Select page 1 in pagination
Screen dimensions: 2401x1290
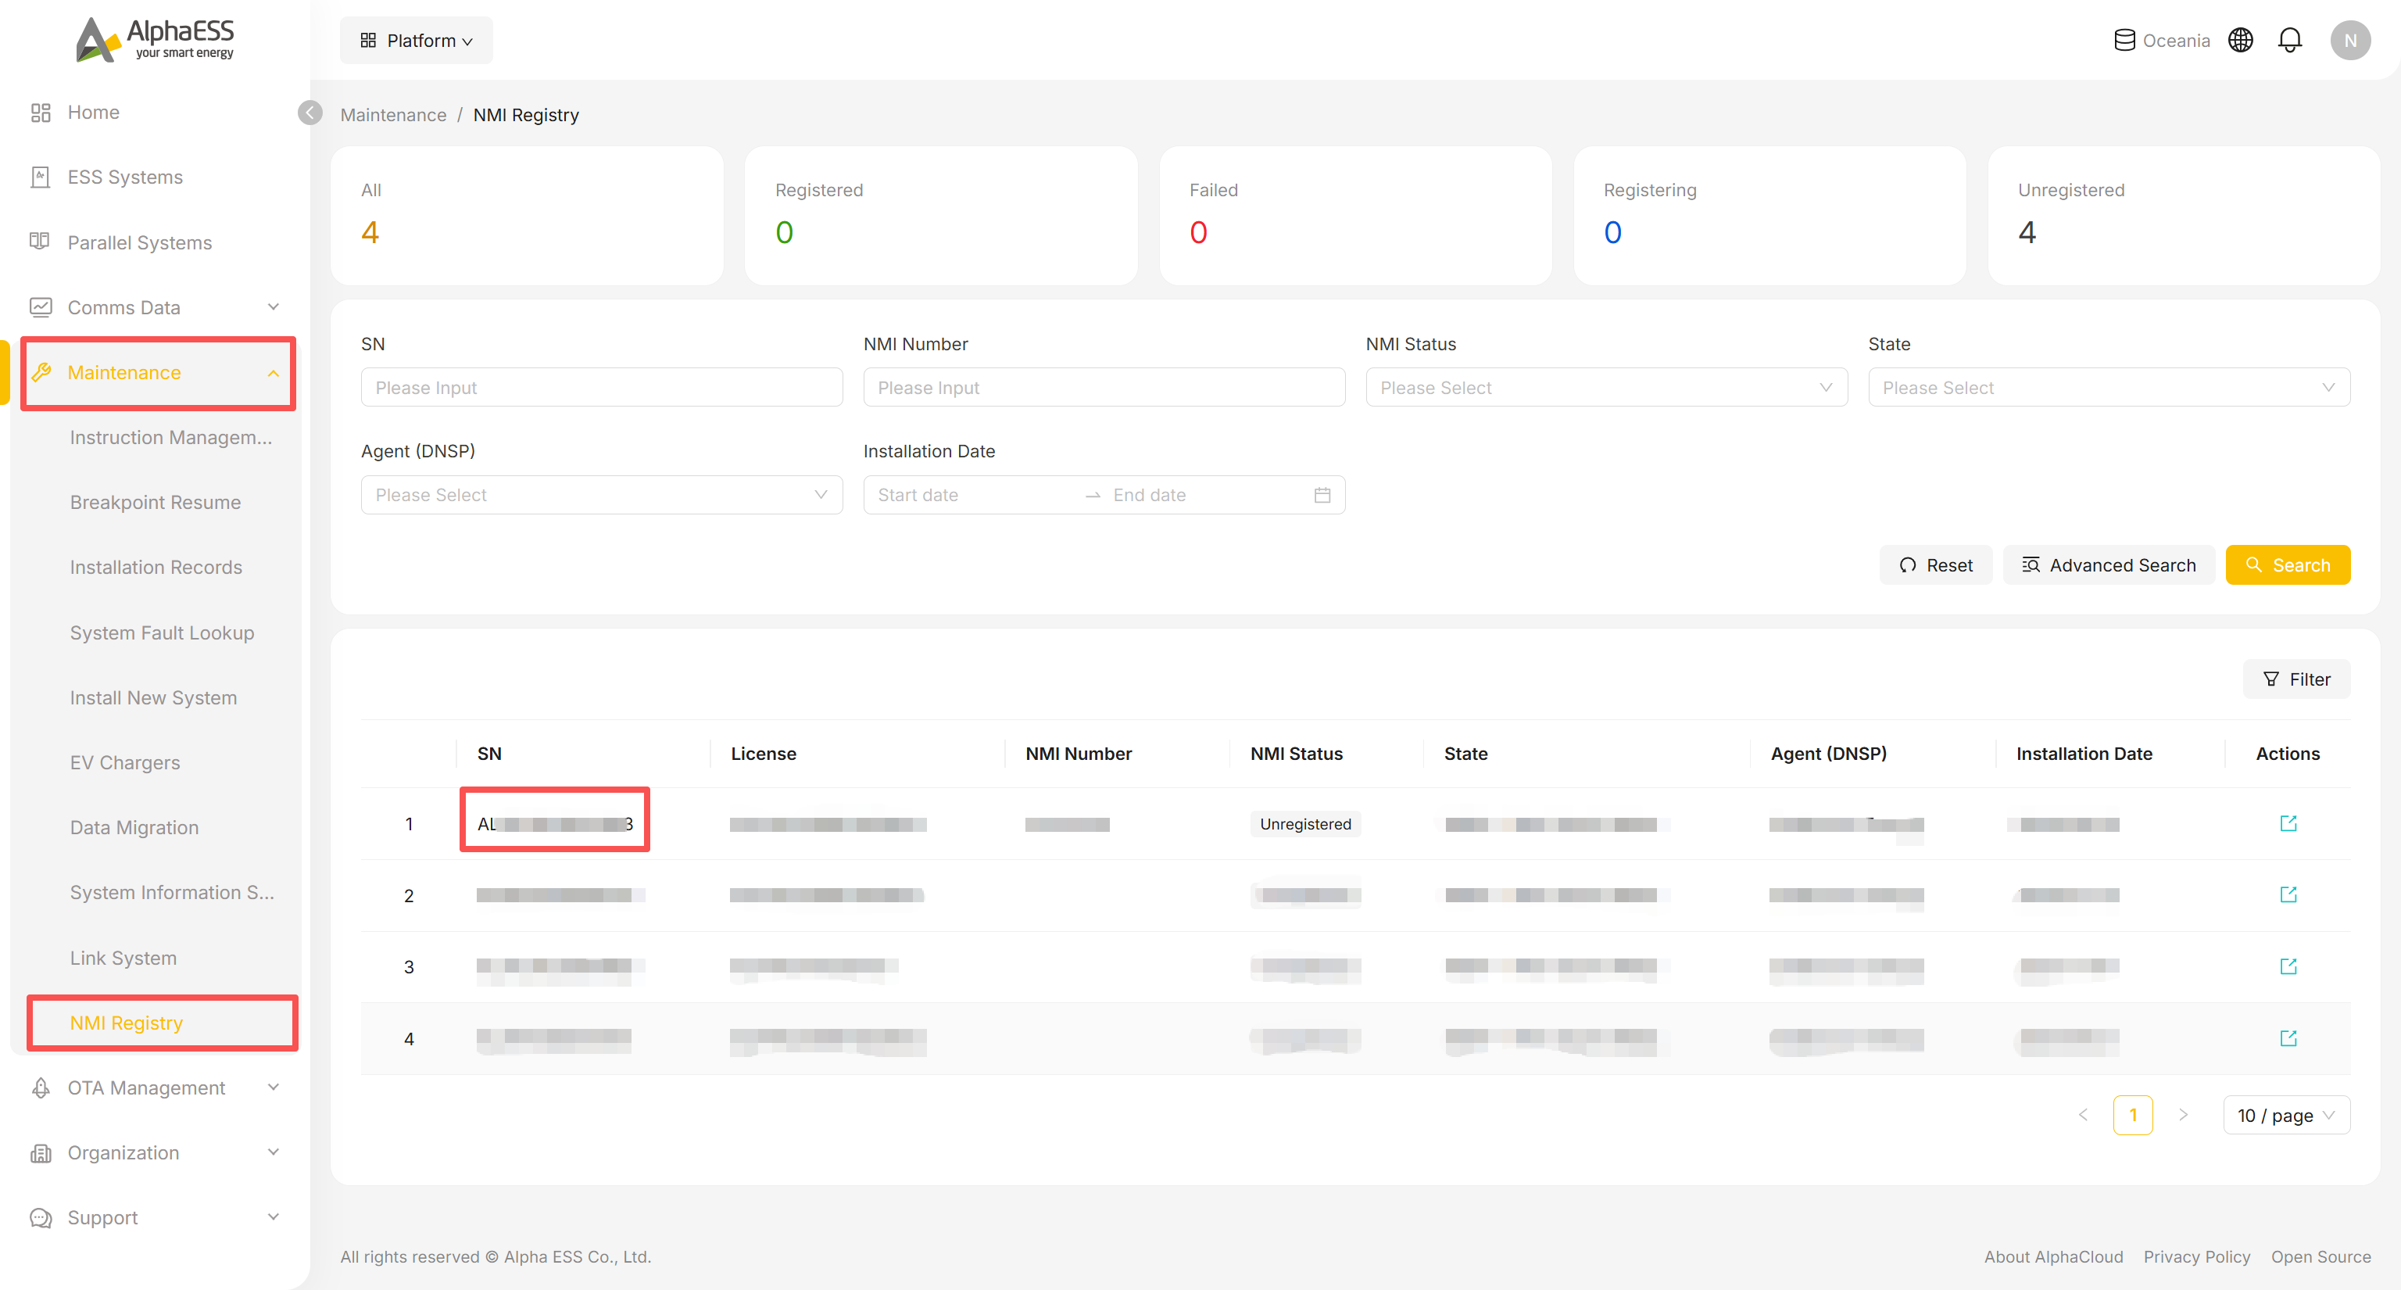coord(2133,1115)
